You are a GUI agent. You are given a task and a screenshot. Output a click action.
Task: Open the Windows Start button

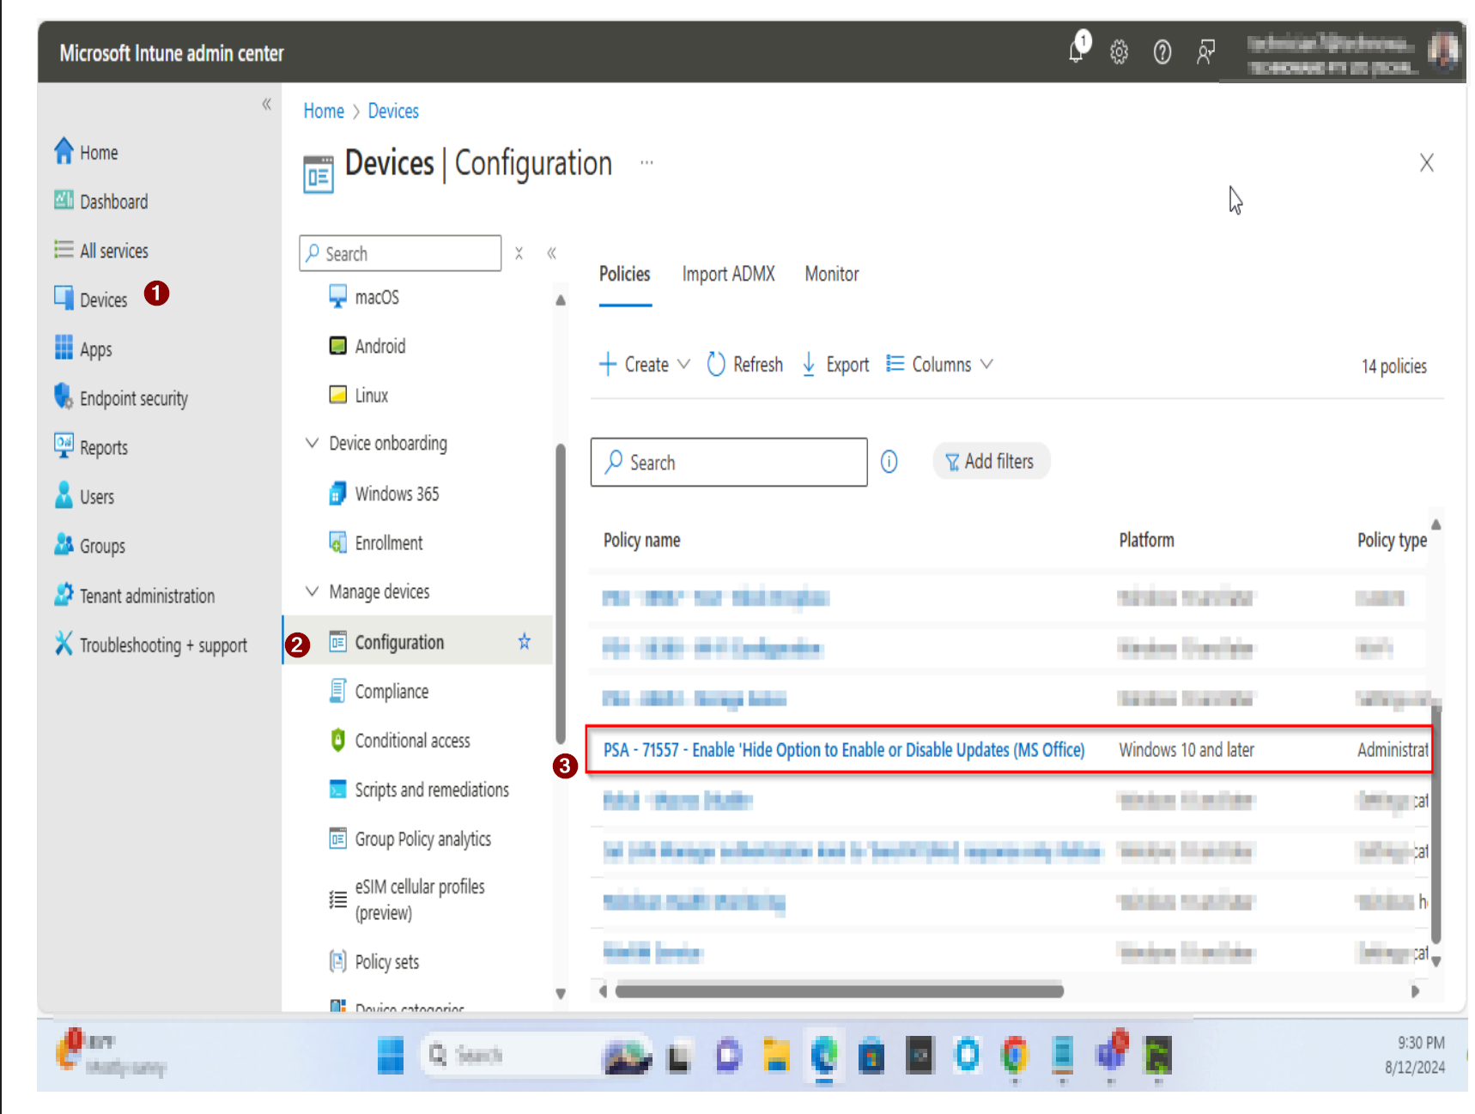[391, 1055]
